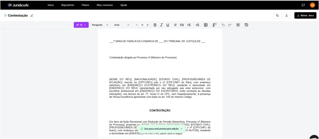Open the Ajuda menu
This screenshot has height=139, width=319.
point(124,5)
